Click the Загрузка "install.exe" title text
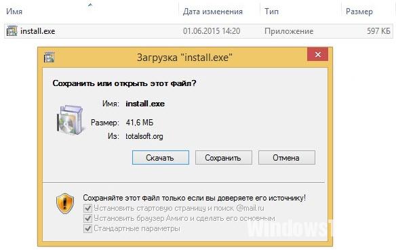The width and height of the screenshot is (396, 250). 184,58
